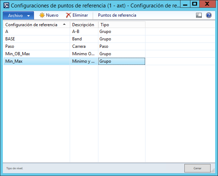Click the sort arrow in Configuración header
The image size is (218, 176).
coord(64,24)
